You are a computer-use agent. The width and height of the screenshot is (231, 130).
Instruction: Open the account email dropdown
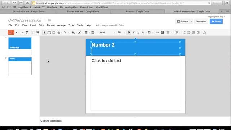[x=216, y=17]
